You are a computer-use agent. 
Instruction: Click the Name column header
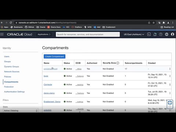pyautogui.click(x=47, y=63)
